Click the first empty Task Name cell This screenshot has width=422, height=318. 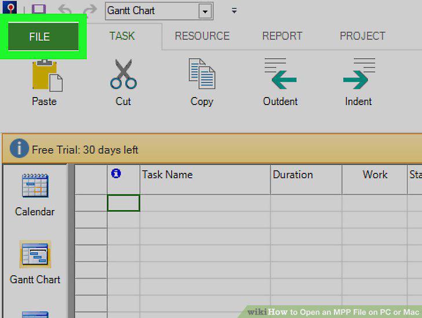(205, 203)
